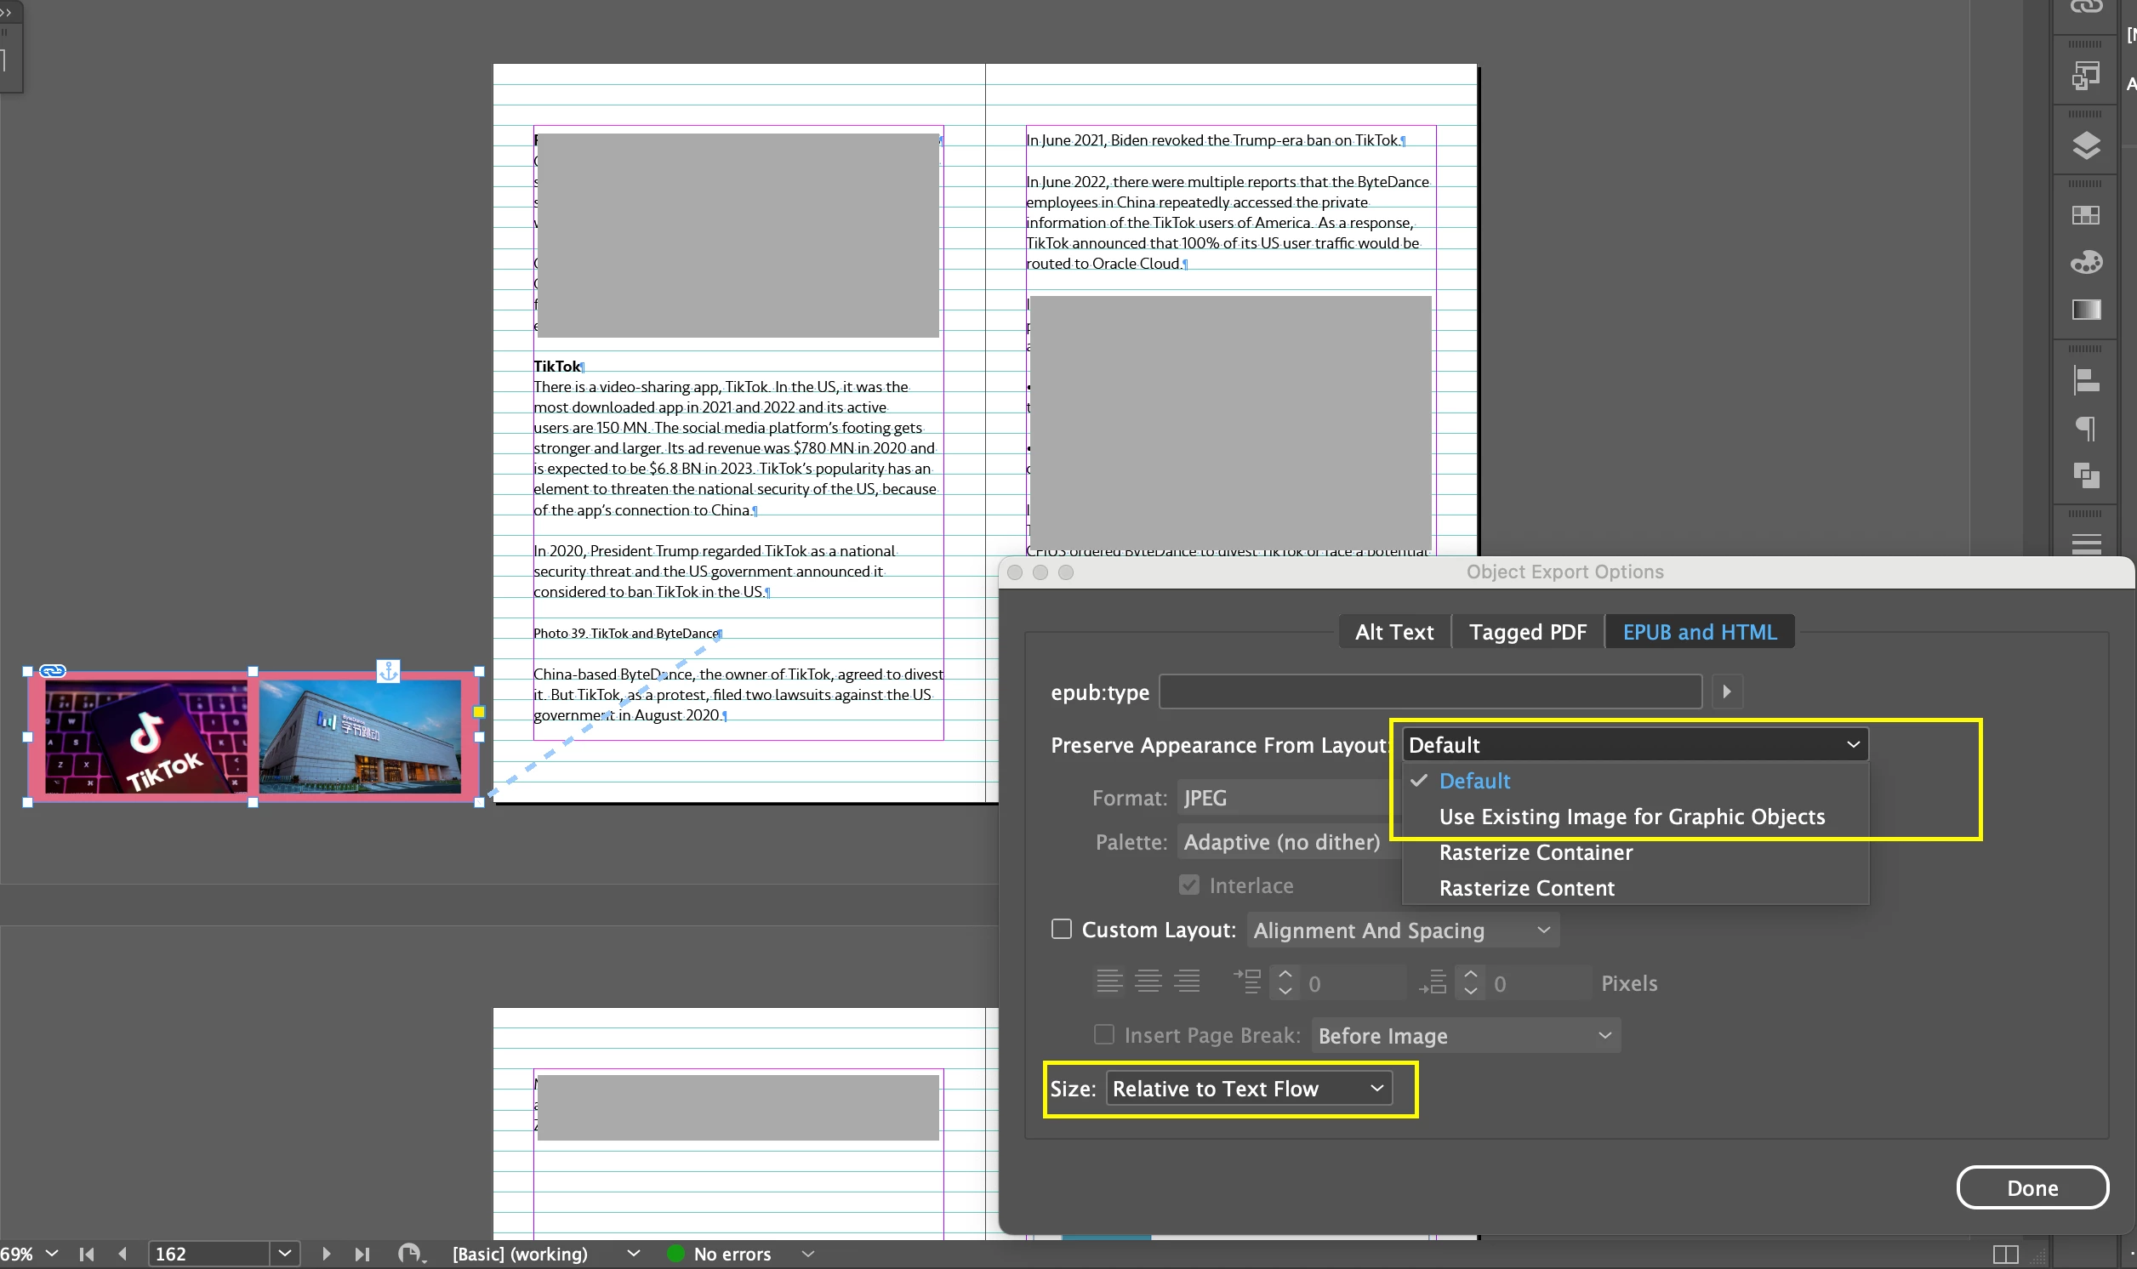The image size is (2137, 1269).
Task: Expand the page number 162 dropdown
Action: point(285,1254)
